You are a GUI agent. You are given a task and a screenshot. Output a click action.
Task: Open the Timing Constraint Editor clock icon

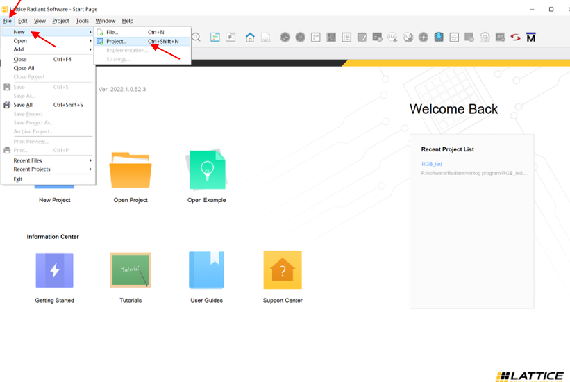285,37
